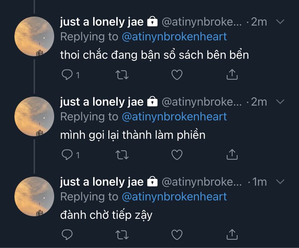
Task: Like the 'thoi chắc đang bận sổ sách' tweet
Action: [x=177, y=75]
